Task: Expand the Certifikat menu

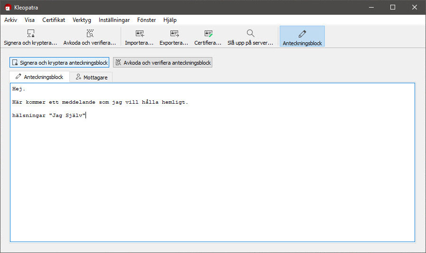Action: point(54,20)
